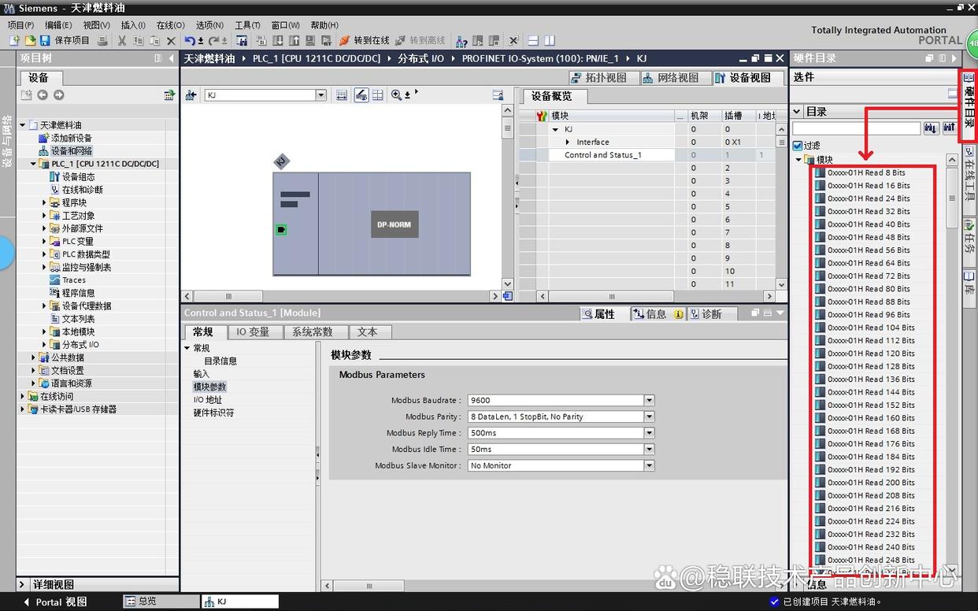Expand the 程序块 tree node
This screenshot has width=978, height=611.
(45, 202)
